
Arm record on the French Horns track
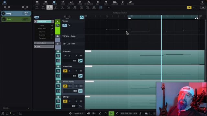click(x=81, y=86)
